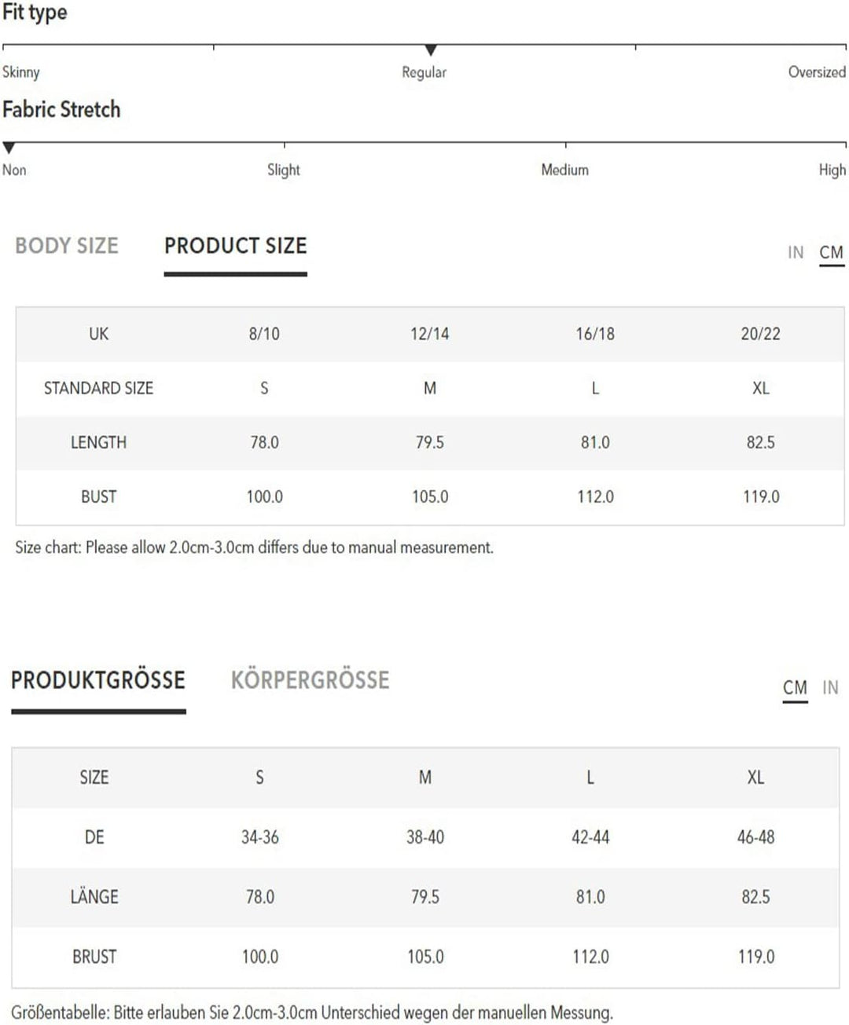Select CM units in German size table
Viewport: 849px width, 1025px height.
pyautogui.click(x=795, y=688)
